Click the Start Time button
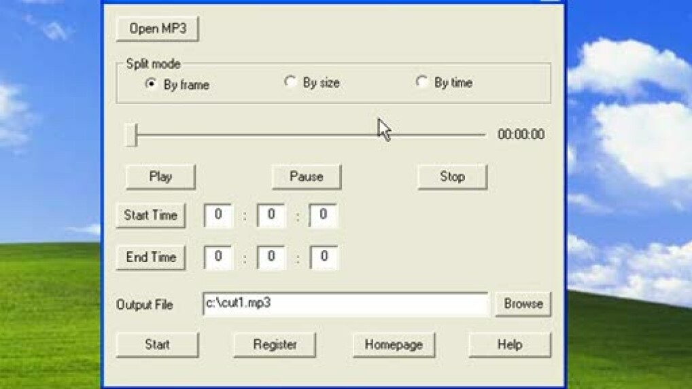This screenshot has height=389, width=692. click(150, 215)
